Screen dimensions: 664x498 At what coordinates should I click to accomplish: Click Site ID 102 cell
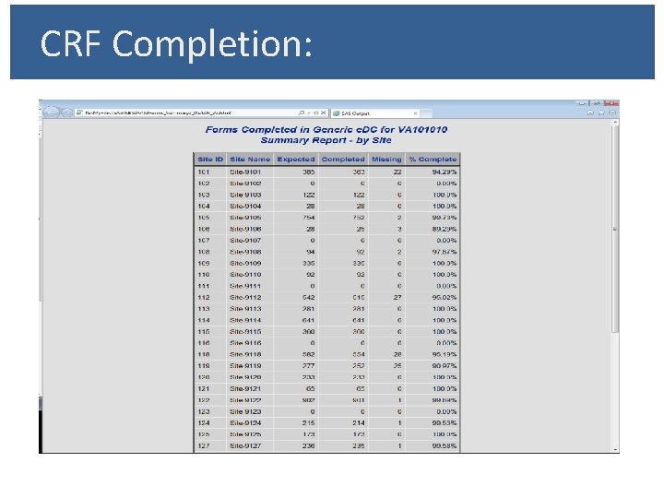pos(204,184)
